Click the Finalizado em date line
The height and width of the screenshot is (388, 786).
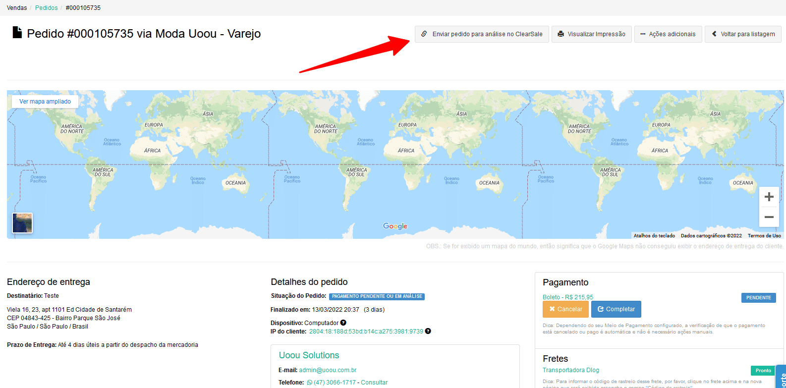point(328,310)
